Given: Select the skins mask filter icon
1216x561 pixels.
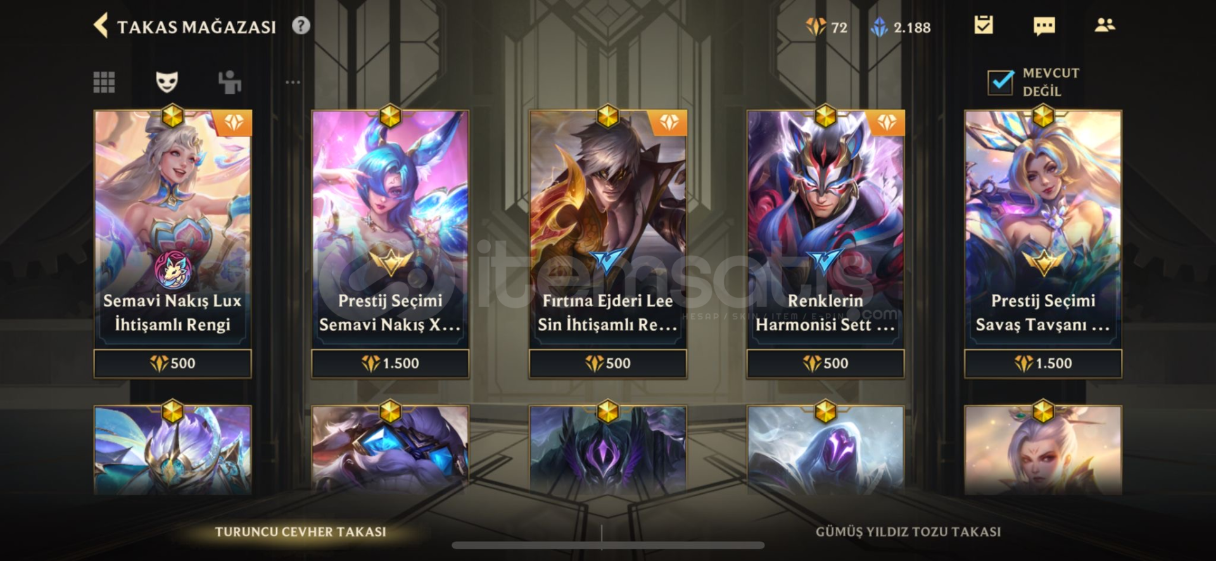Looking at the screenshot, I should pyautogui.click(x=167, y=82).
